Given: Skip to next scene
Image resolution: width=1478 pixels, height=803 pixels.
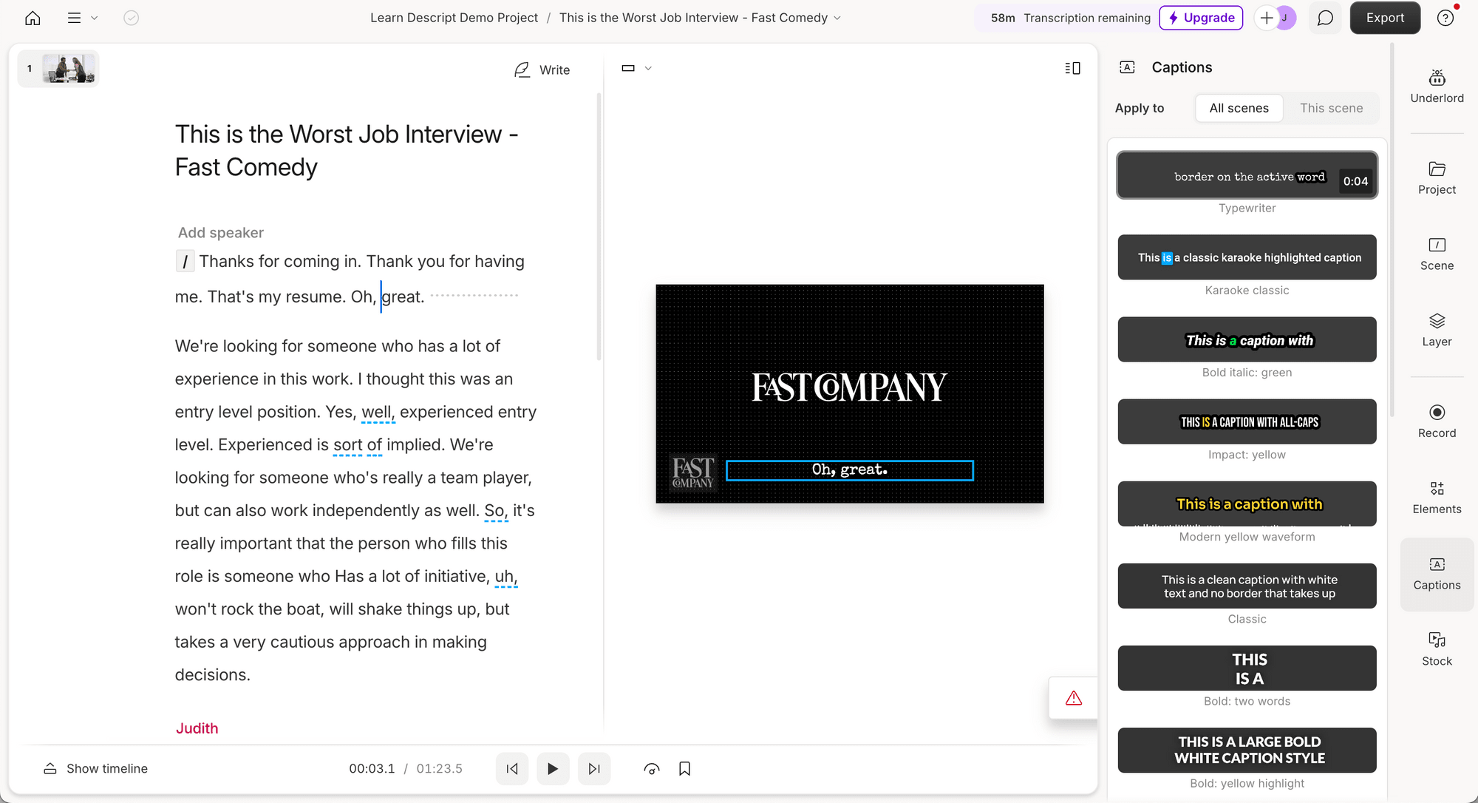Looking at the screenshot, I should coord(594,769).
